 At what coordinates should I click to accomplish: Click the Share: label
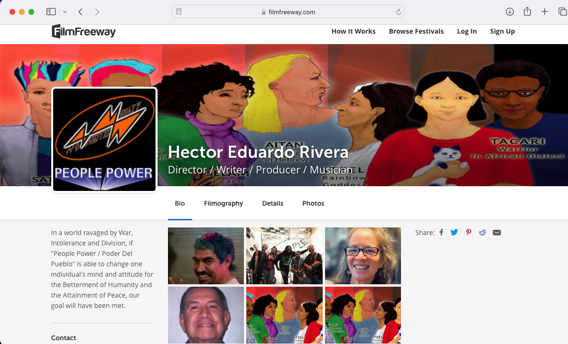(x=425, y=233)
